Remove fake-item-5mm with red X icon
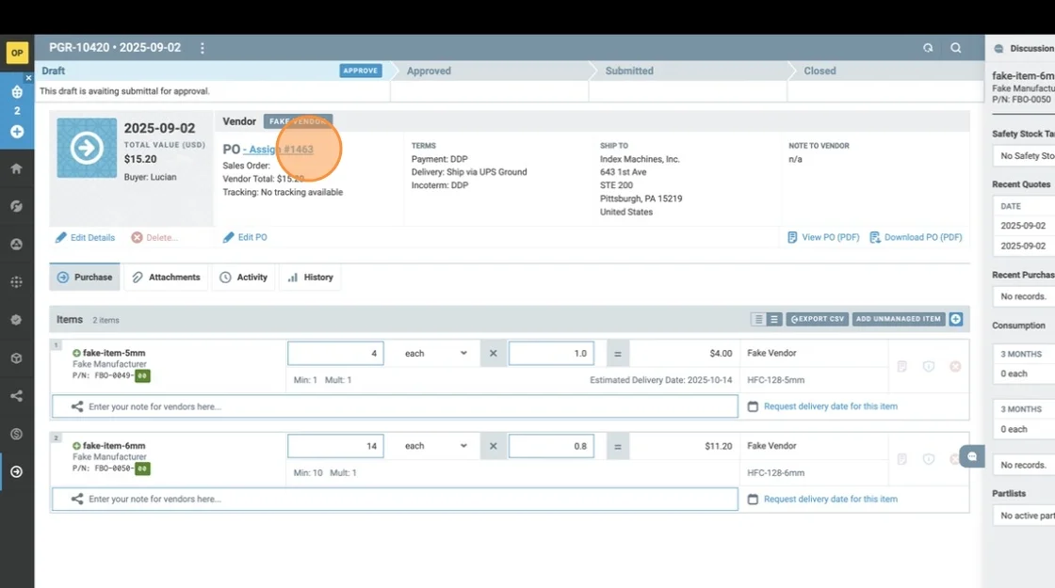Viewport: 1055px width, 588px height. pos(955,366)
